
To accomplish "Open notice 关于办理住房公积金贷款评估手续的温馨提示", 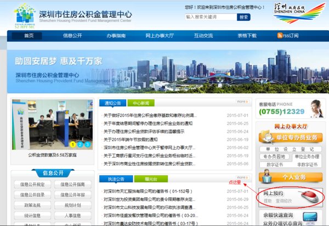I will coord(144,132).
